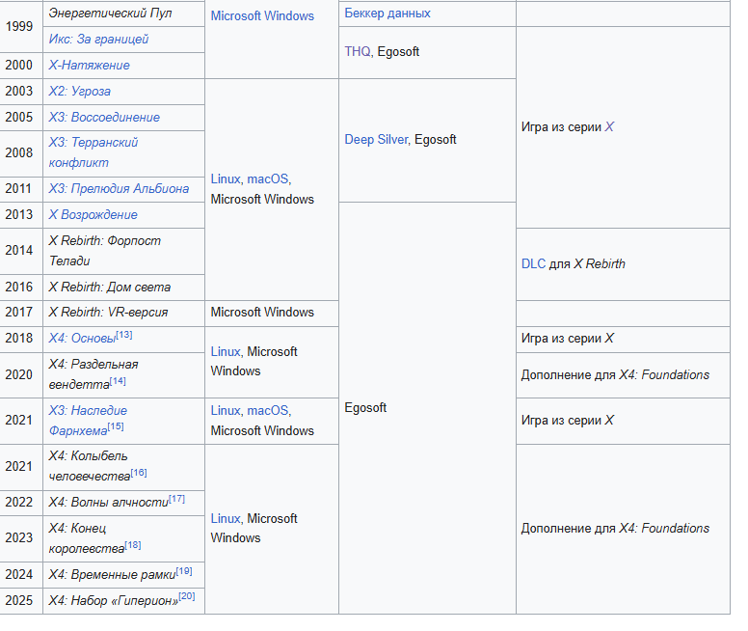The image size is (748, 631).
Task: Click Linux link beside X2: Угроза rows
Action: coord(226,179)
